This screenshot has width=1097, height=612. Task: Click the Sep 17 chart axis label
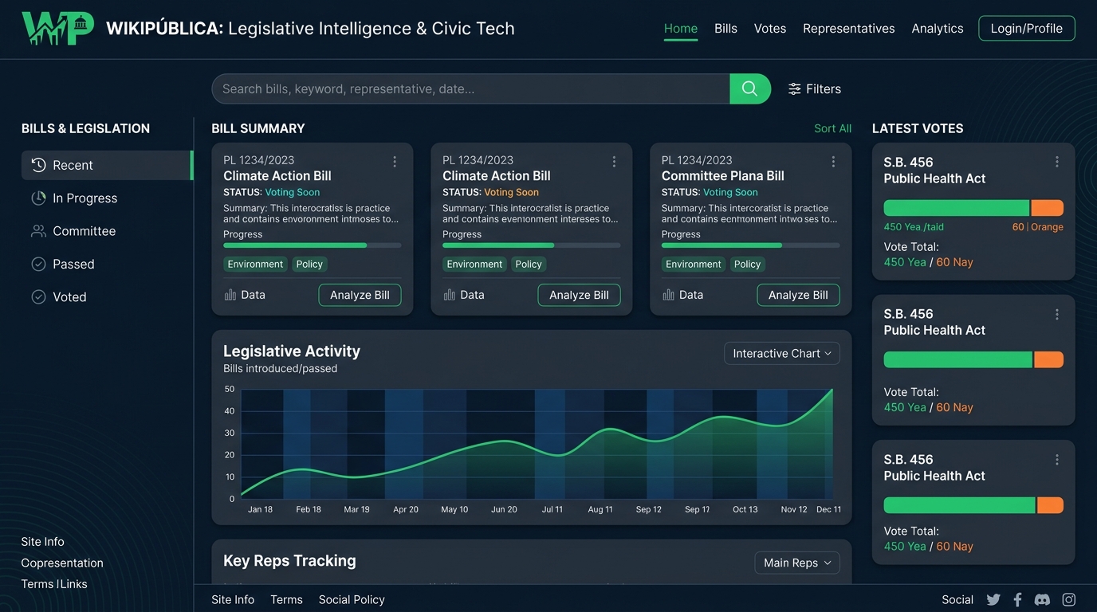pos(697,509)
